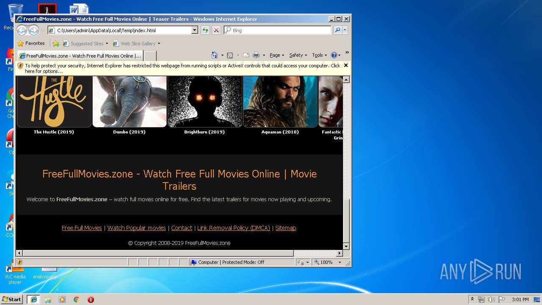Go forward with the IE Forward arrow

point(33,30)
